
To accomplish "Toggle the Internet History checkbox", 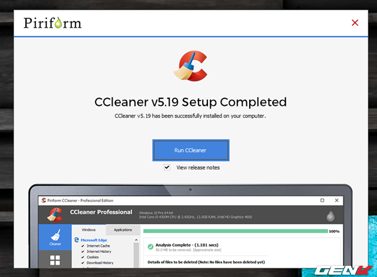I will click(x=82, y=251).
